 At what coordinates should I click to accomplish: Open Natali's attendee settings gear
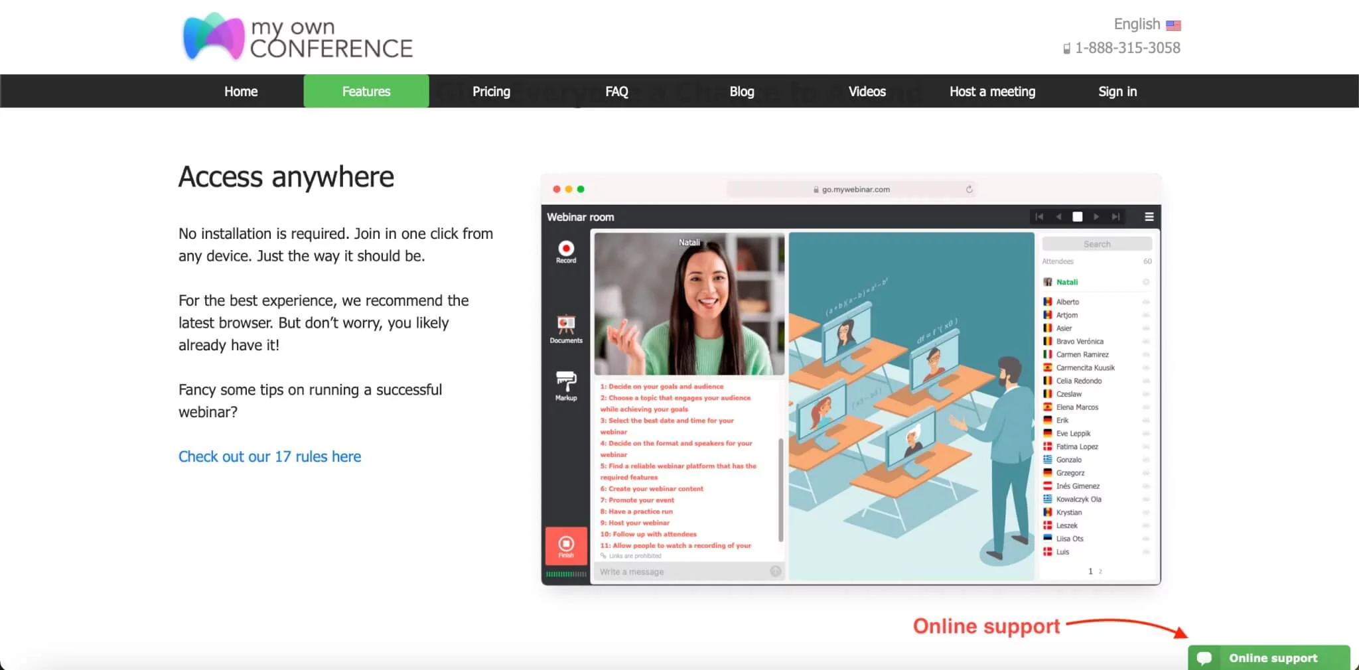pos(1147,281)
